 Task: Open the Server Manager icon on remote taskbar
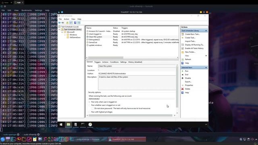[x=75, y=124]
